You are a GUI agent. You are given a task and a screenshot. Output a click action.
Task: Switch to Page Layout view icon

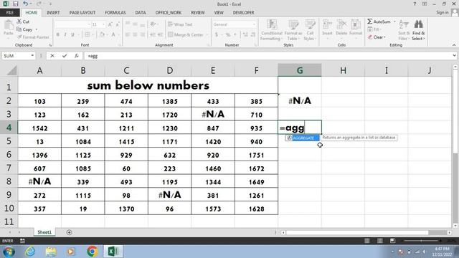click(379, 241)
